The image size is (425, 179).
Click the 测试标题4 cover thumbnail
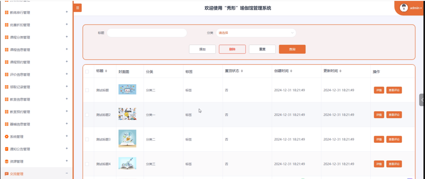[127, 163]
